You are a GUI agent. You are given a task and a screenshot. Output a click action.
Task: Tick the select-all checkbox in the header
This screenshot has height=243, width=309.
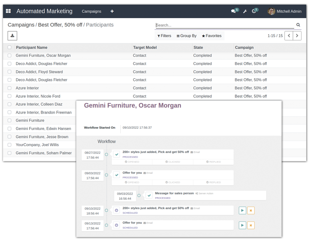tap(9, 47)
